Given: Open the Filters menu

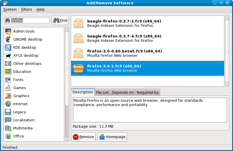Looking at the screenshot, I should coord(26,10).
